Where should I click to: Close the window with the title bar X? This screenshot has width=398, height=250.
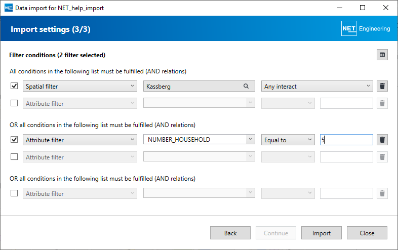tap(385, 8)
